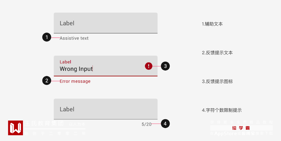Screen dimensions: 281x141
Task: Click the red Error message text
Action: tap(75, 81)
